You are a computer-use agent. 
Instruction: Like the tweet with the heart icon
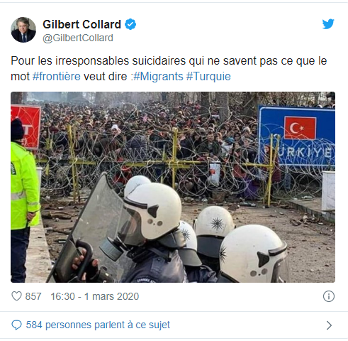16,296
